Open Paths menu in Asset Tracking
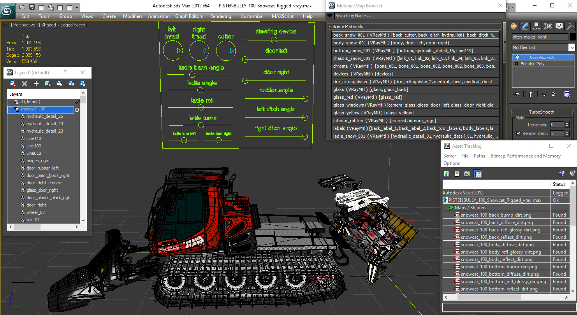The image size is (577, 315). 479,156
